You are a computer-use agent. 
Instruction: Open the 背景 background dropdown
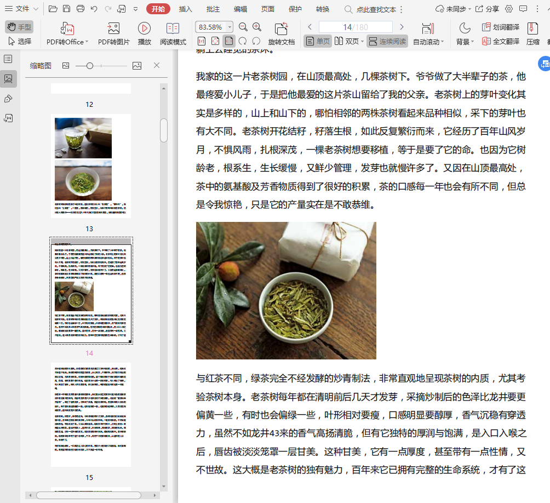(465, 33)
